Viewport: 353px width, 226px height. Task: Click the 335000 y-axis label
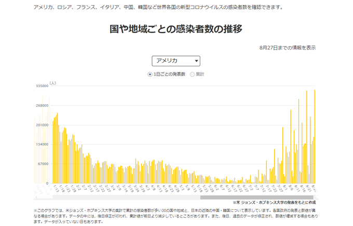point(42,86)
